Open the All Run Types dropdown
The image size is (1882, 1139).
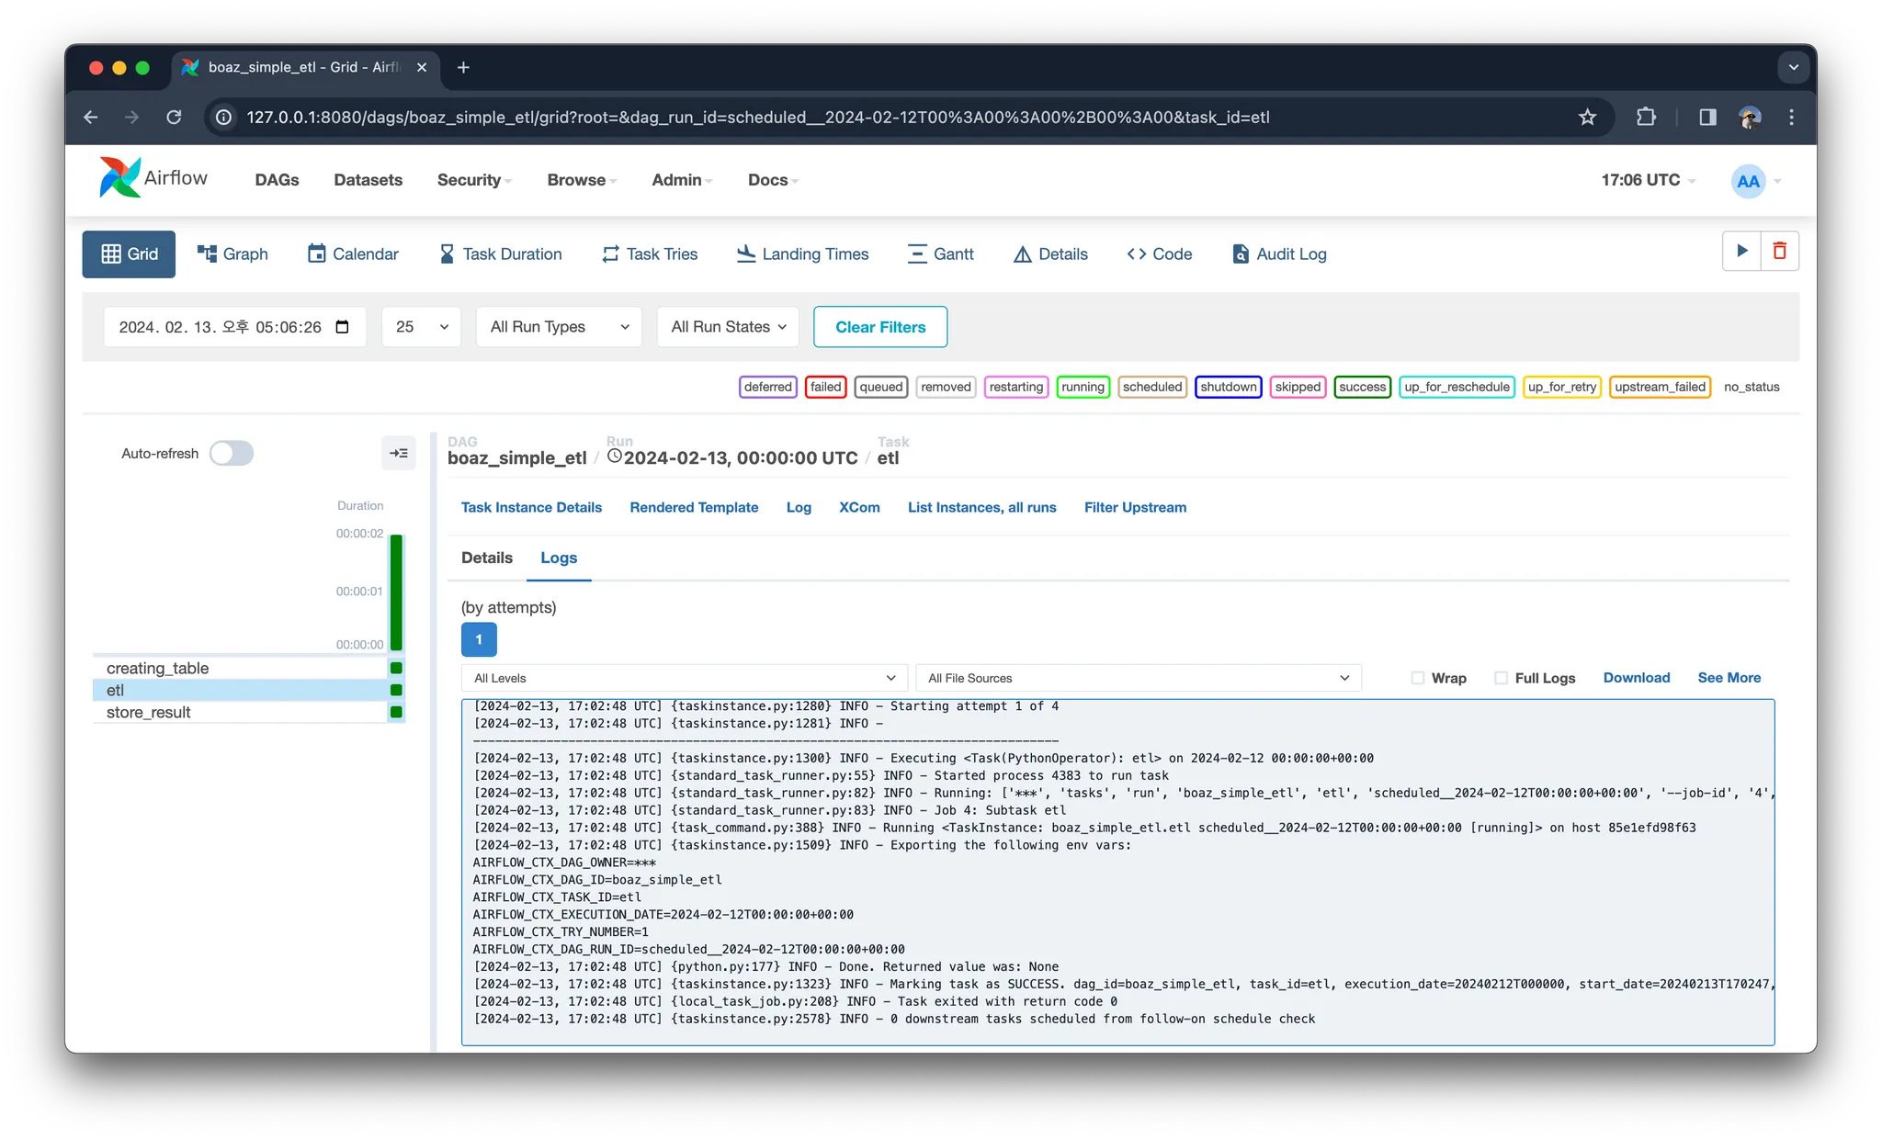click(559, 327)
